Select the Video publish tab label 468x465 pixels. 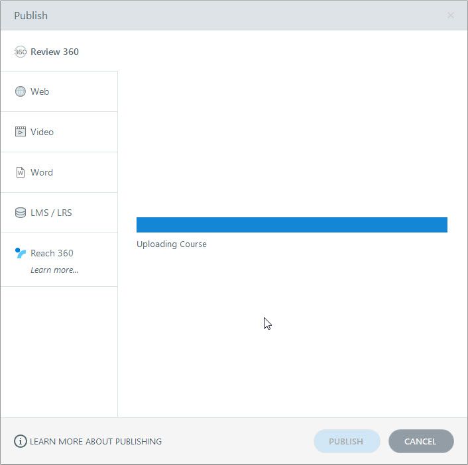(x=42, y=132)
